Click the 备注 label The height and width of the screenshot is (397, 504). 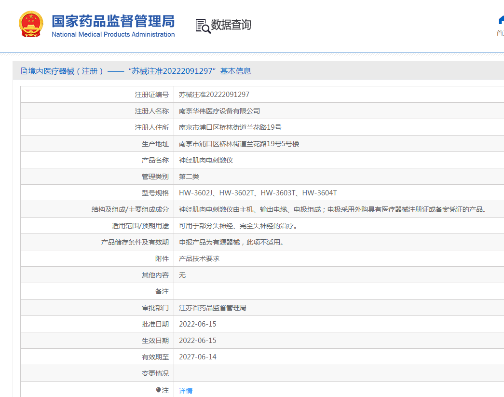pos(162,291)
